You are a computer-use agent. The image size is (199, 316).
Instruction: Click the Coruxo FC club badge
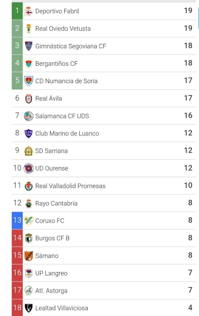29,220
